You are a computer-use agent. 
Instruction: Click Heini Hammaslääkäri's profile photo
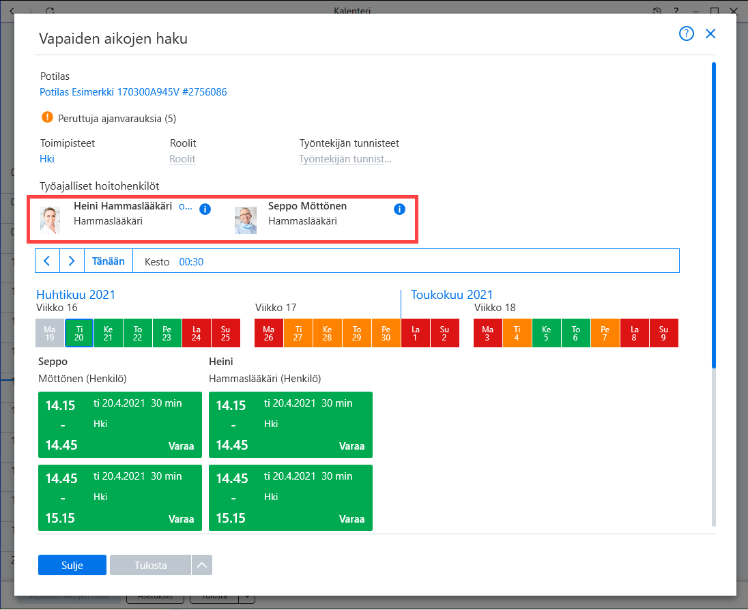[x=51, y=220]
